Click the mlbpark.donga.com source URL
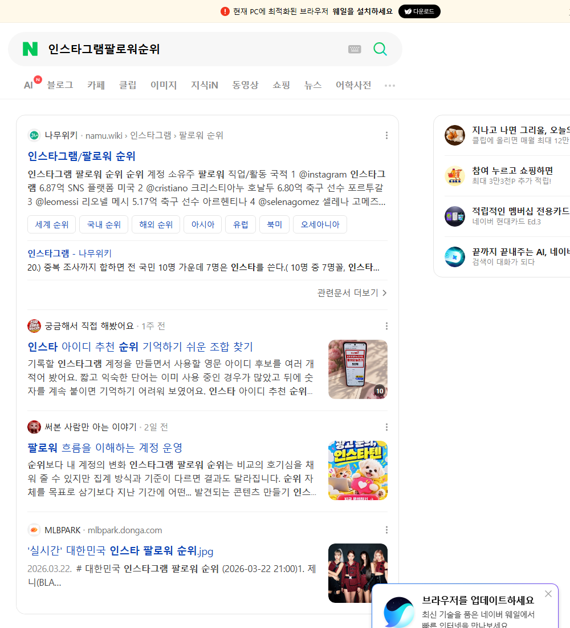This screenshot has height=628, width=570. coord(125,530)
